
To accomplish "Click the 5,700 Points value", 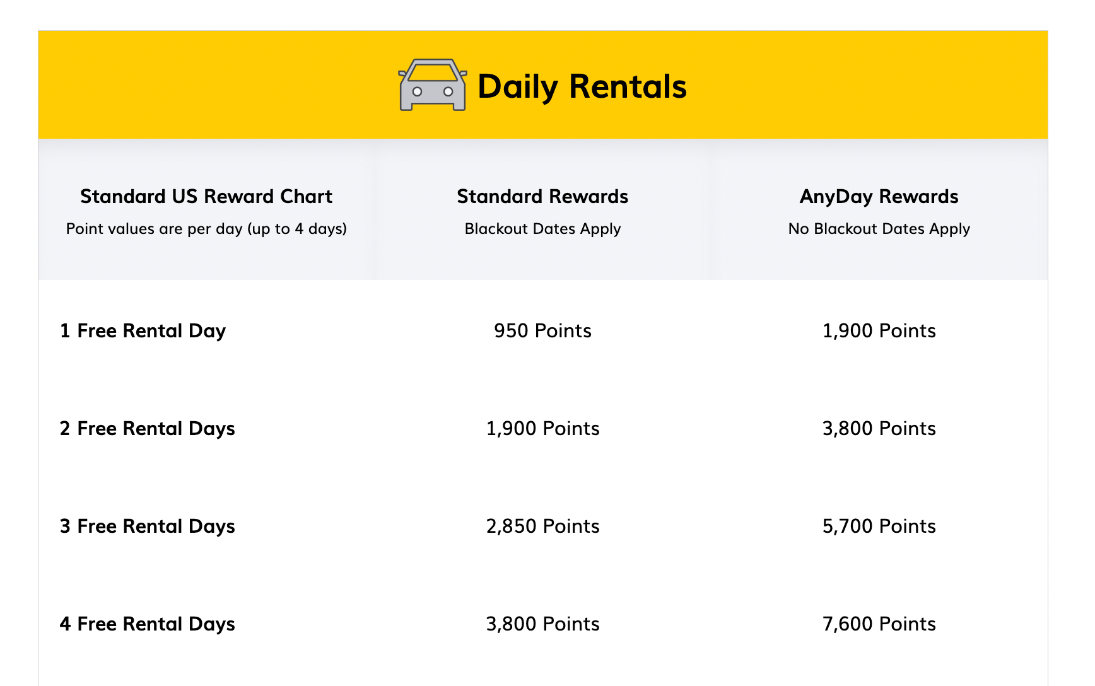I will [879, 526].
